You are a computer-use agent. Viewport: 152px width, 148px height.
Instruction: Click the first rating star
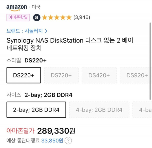tap(45, 18)
